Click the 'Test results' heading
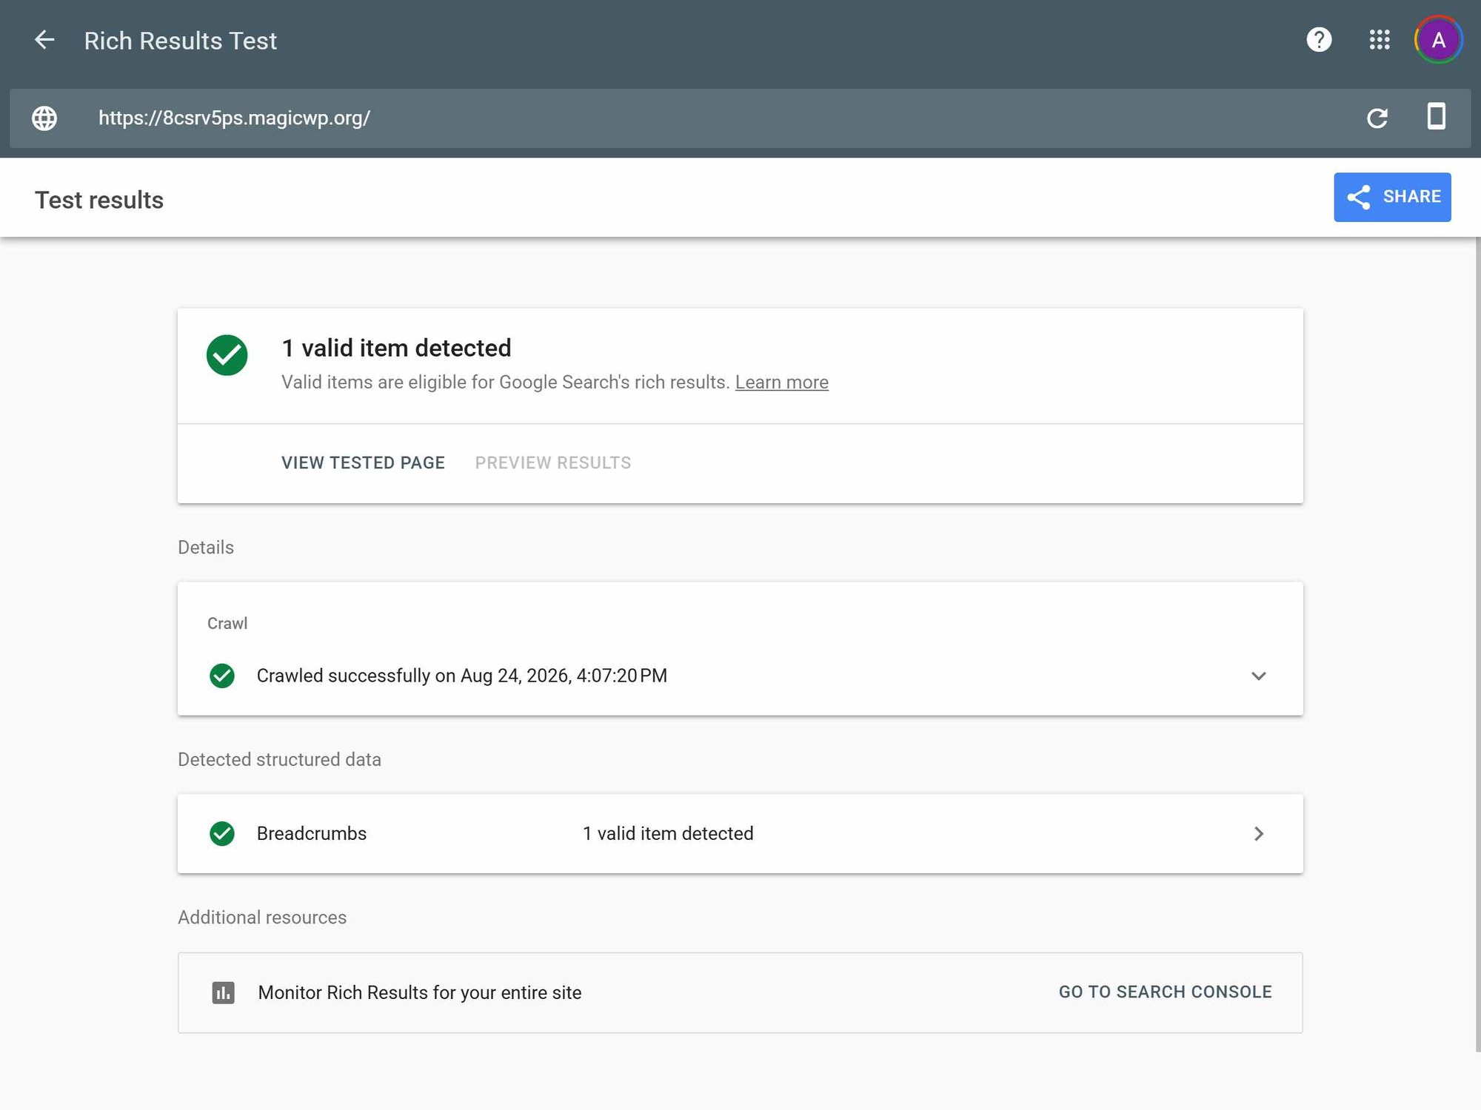This screenshot has width=1481, height=1110. 99,200
